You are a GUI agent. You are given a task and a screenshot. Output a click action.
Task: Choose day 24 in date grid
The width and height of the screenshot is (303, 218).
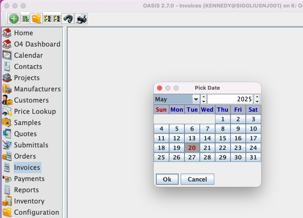[x=253, y=148]
